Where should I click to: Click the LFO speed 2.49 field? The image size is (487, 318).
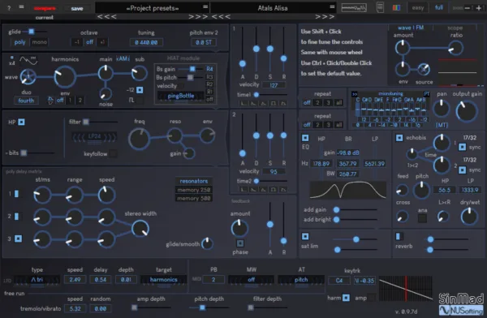pyautogui.click(x=75, y=280)
